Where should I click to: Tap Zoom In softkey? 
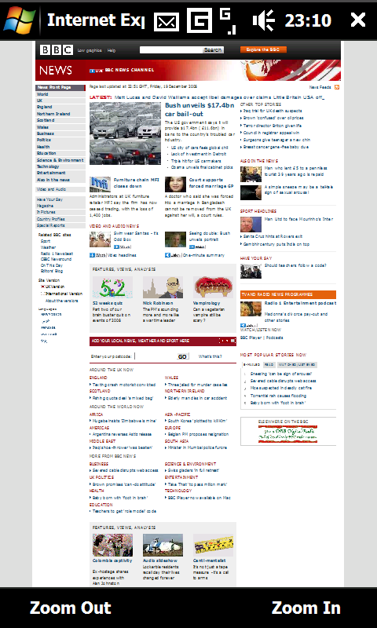(x=306, y=608)
